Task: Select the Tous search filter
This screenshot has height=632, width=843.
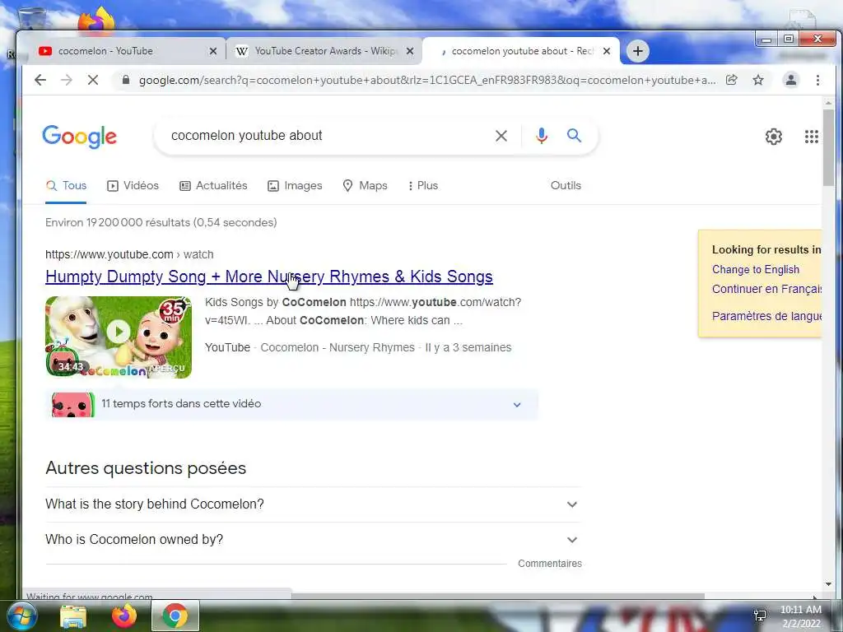Action: click(x=66, y=186)
